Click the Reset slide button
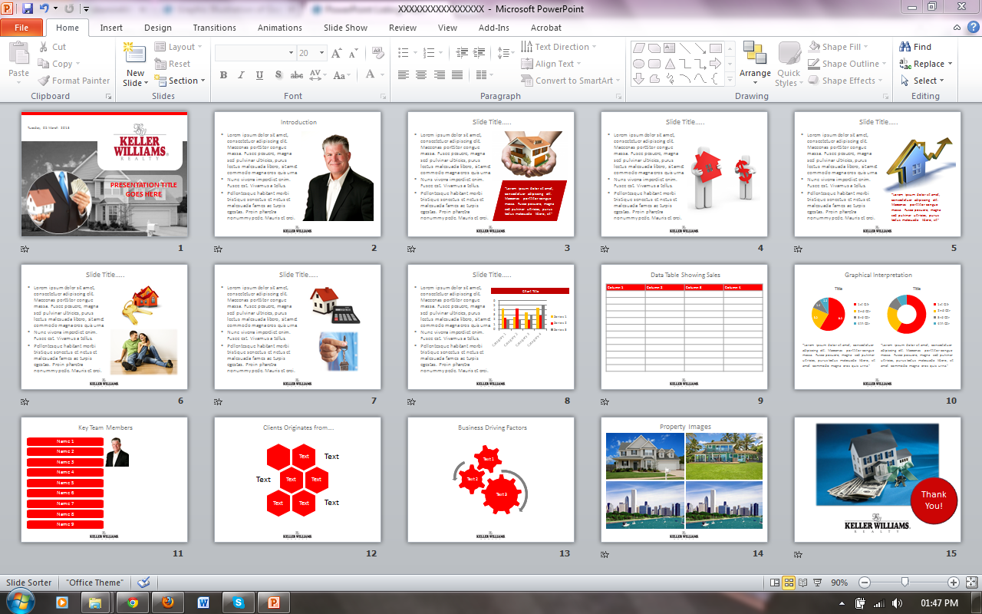Viewport: 982px width, 614px height. click(x=173, y=64)
